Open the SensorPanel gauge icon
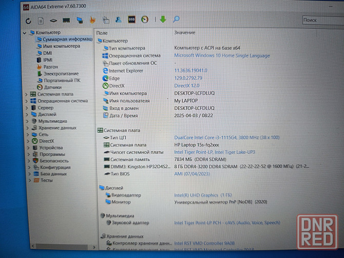 pos(145,20)
